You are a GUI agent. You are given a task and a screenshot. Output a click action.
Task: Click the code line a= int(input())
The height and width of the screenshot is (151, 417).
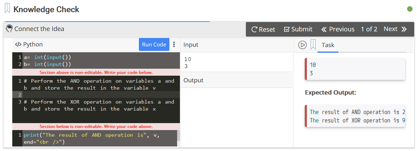(x=47, y=57)
